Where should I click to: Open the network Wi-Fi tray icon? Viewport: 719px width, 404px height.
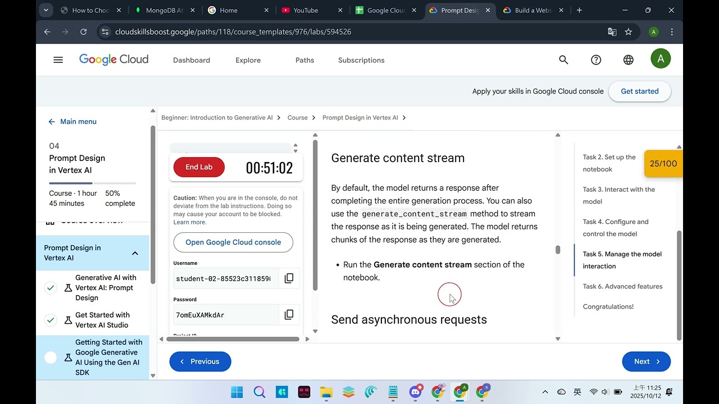(593, 392)
